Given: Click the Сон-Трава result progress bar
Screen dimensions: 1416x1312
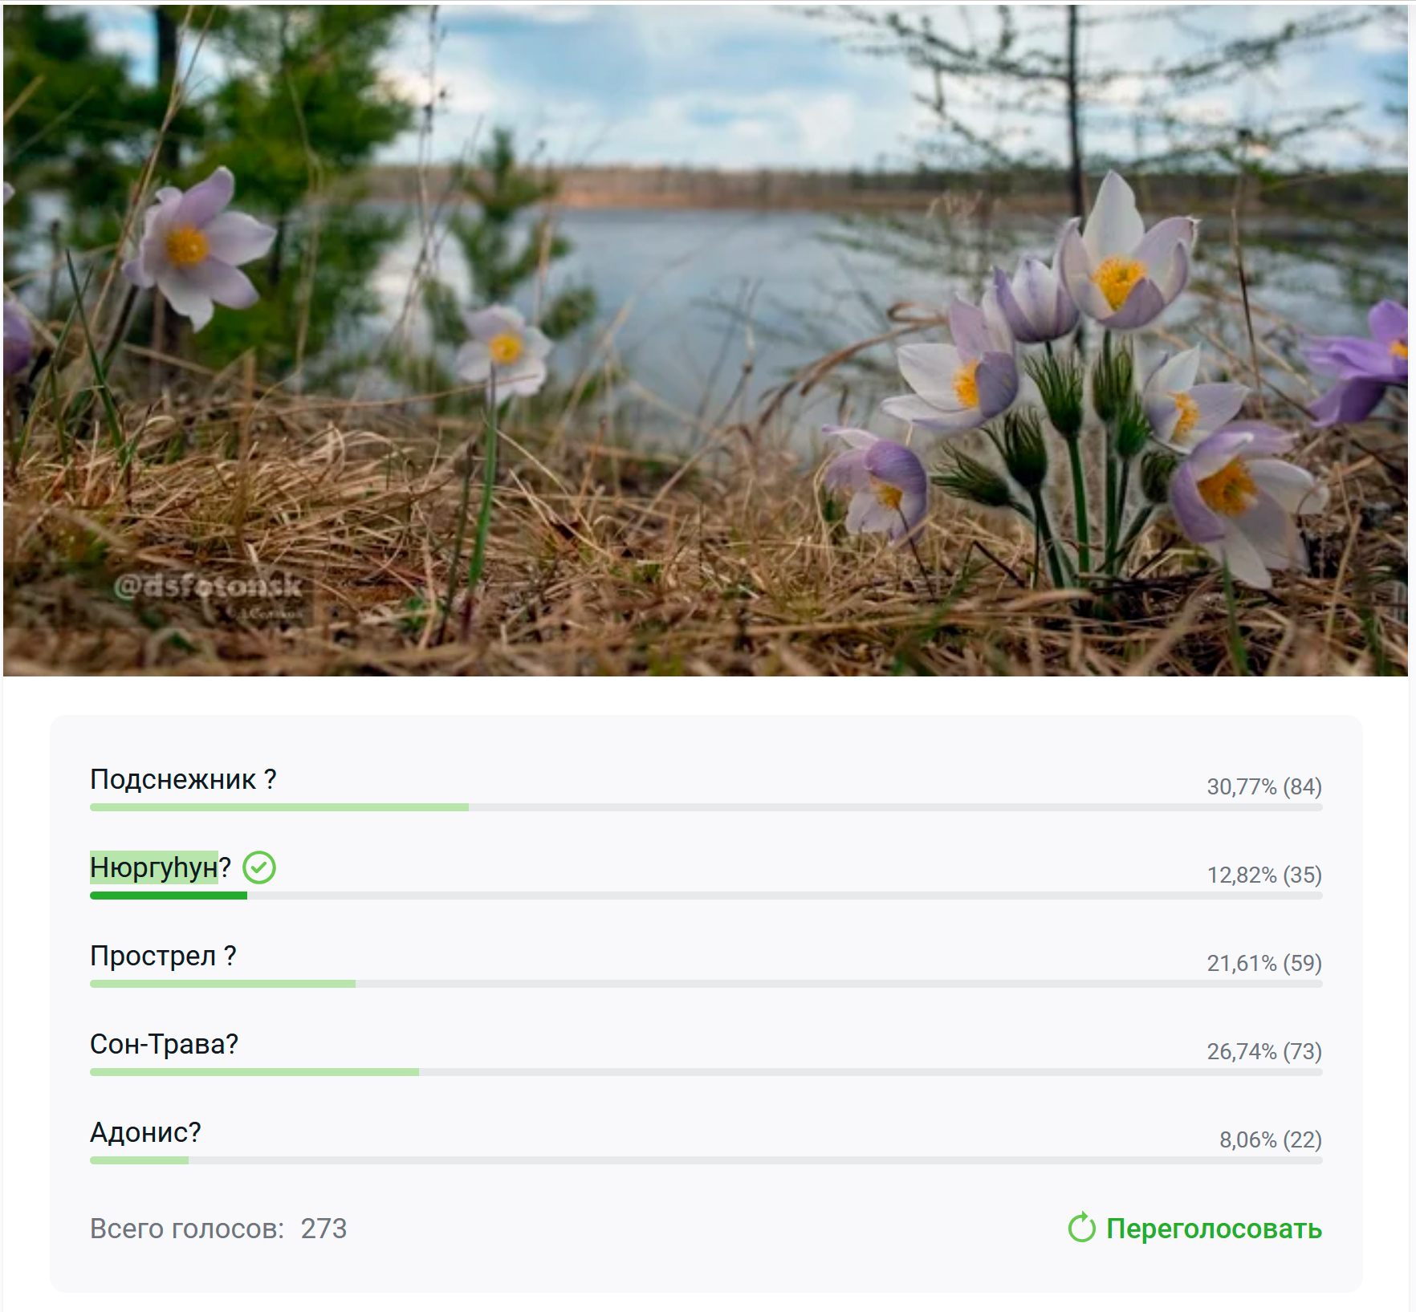Looking at the screenshot, I should coord(706,1072).
